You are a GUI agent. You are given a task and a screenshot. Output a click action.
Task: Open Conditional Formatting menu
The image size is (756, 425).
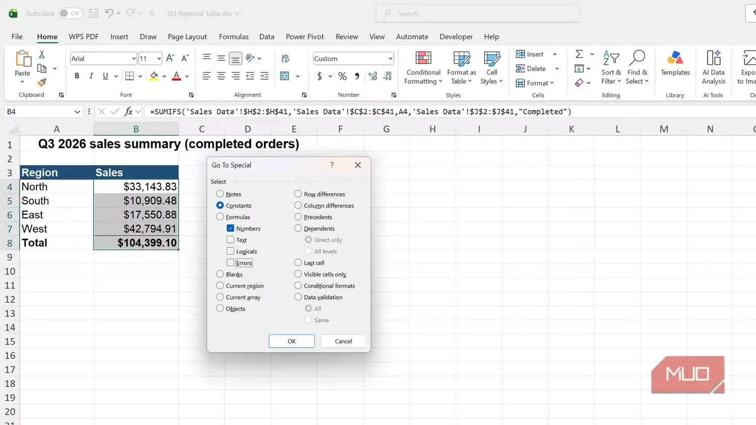click(x=423, y=68)
